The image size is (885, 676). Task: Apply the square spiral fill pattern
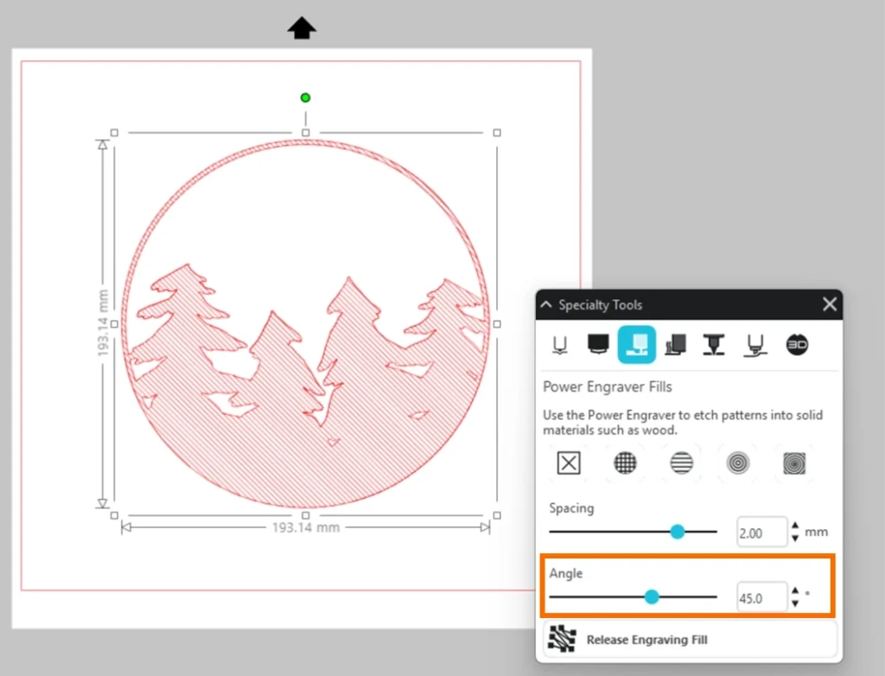(794, 463)
